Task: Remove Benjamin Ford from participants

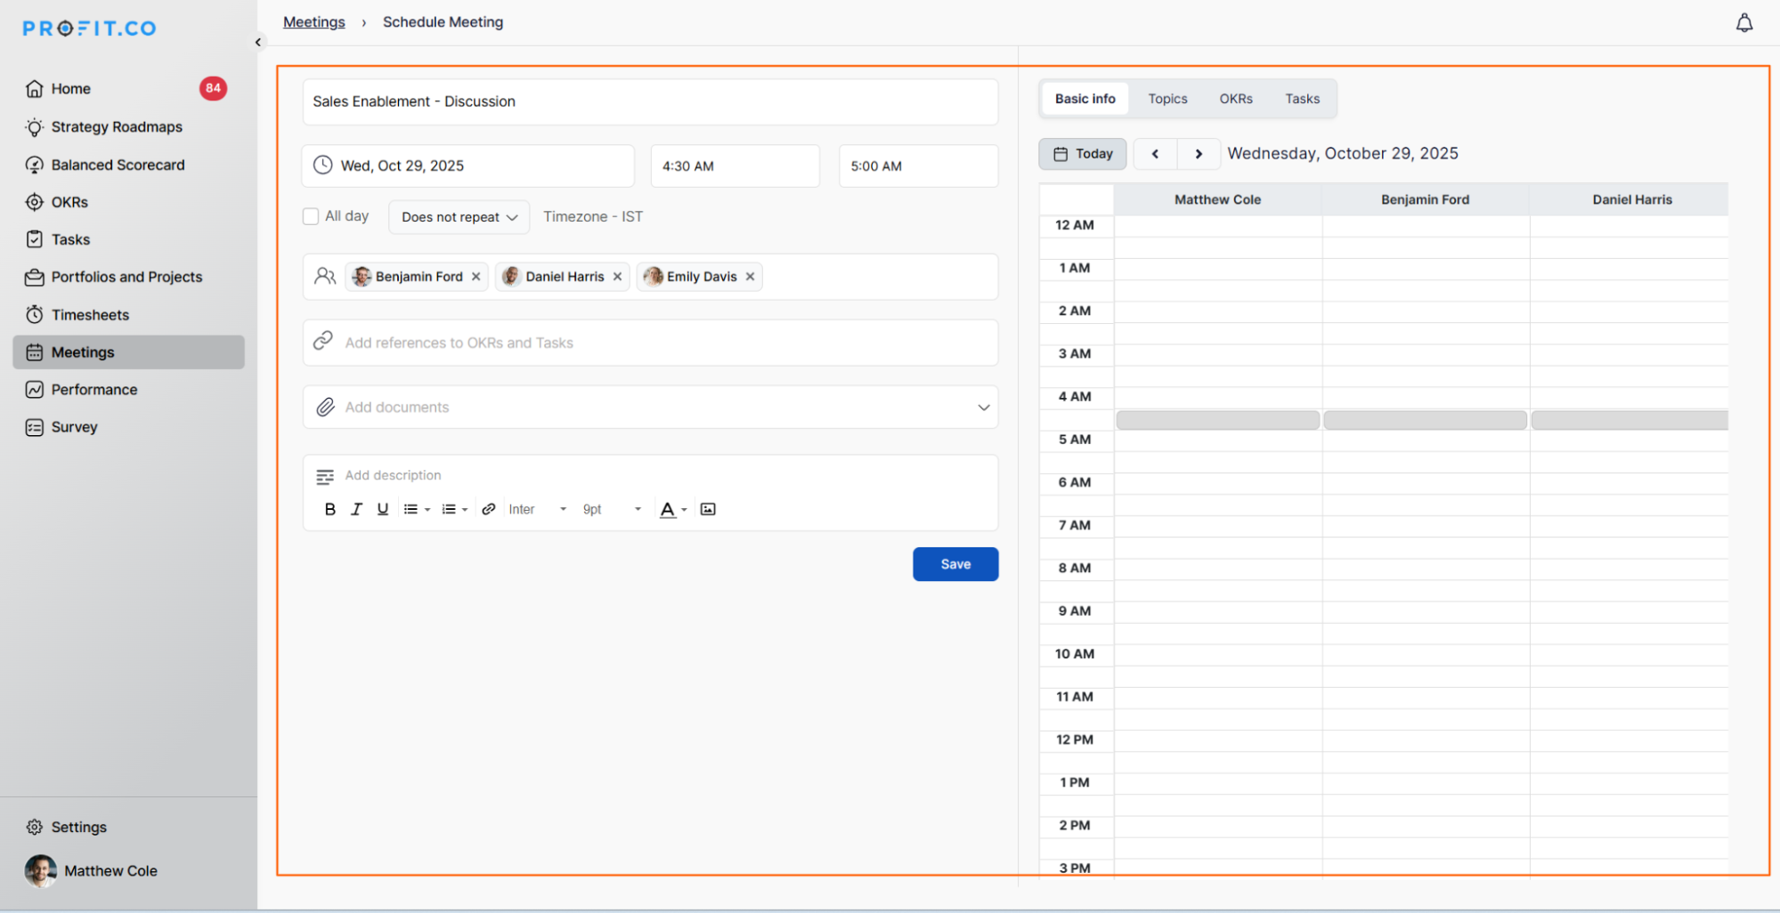Action: (x=476, y=277)
